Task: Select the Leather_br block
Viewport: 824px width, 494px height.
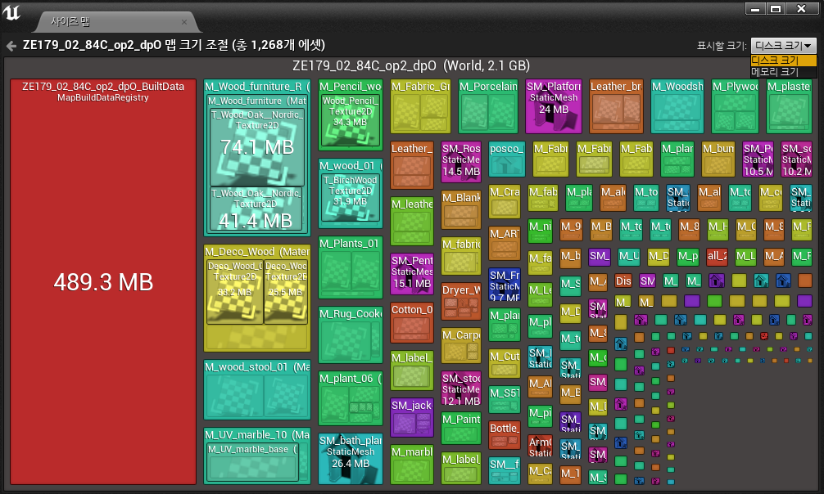Action: click(616, 106)
